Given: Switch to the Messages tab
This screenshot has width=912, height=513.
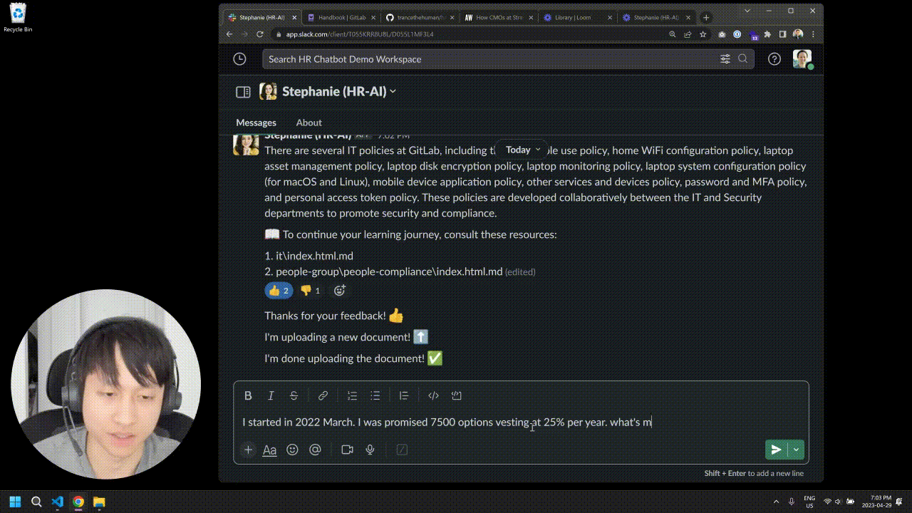Looking at the screenshot, I should [256, 123].
